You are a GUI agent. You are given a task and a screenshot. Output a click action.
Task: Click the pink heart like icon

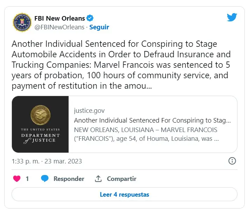click(x=17, y=179)
